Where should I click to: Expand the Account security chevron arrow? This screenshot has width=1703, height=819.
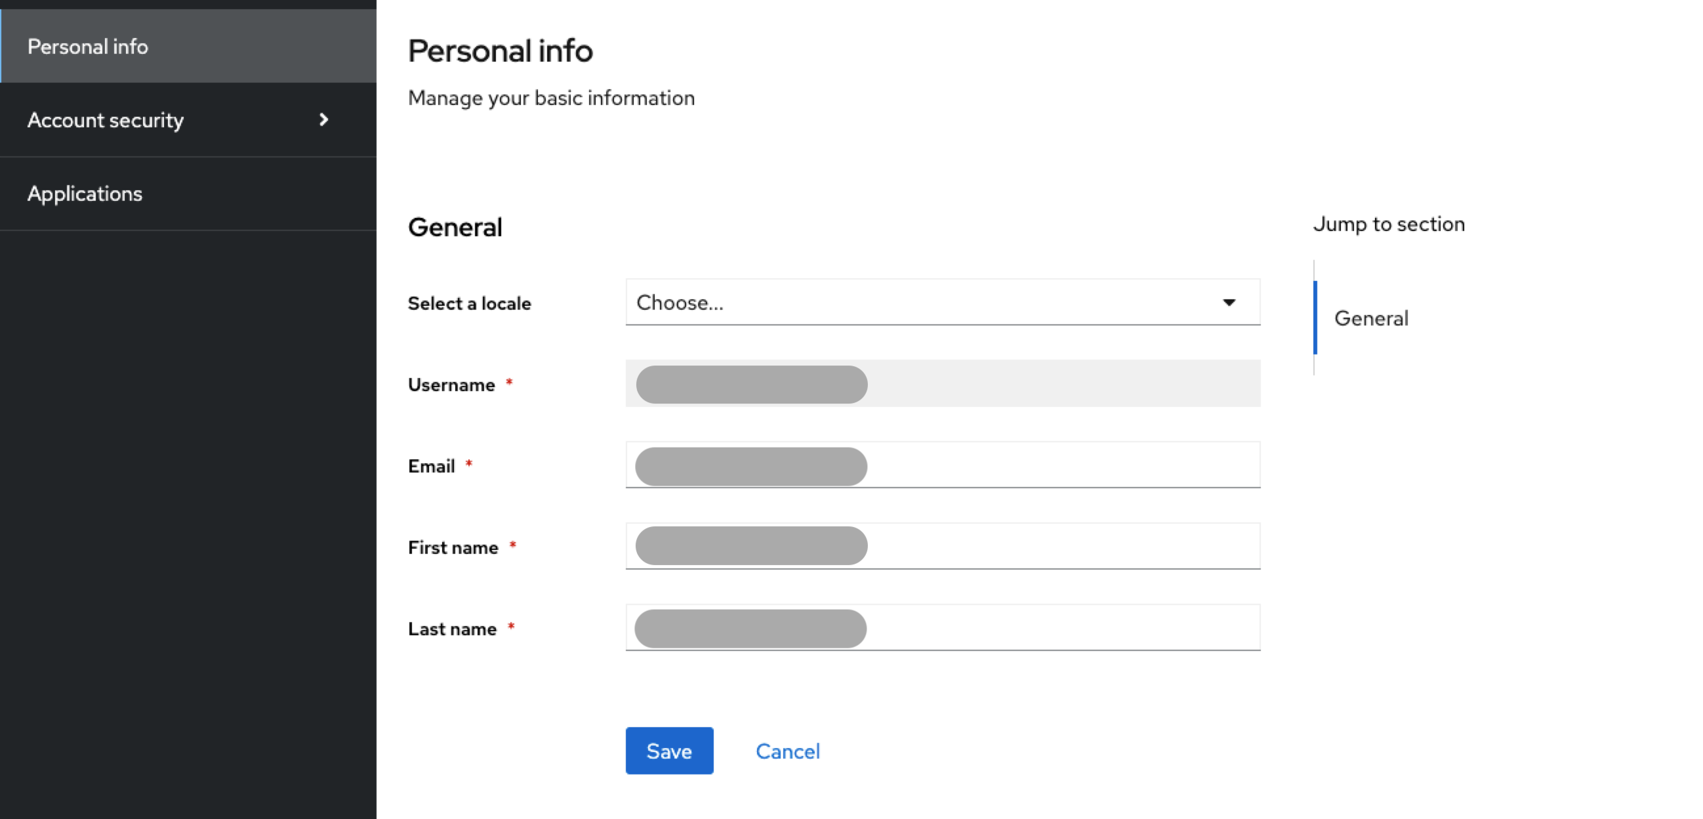tap(323, 119)
